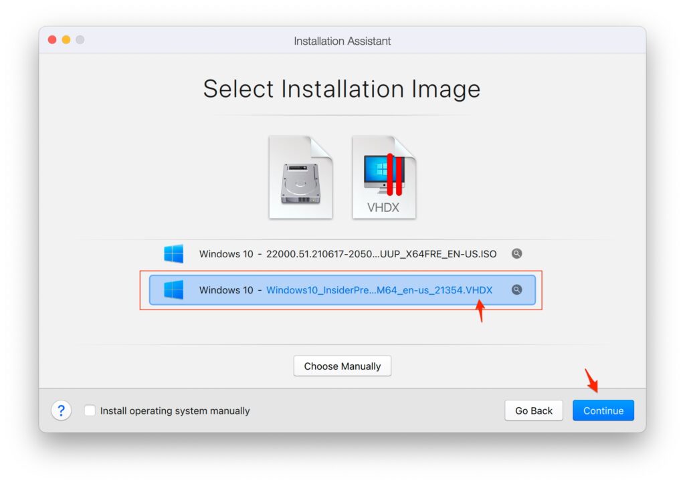Click the Installation Assistant title bar
685x484 pixels.
click(x=342, y=41)
